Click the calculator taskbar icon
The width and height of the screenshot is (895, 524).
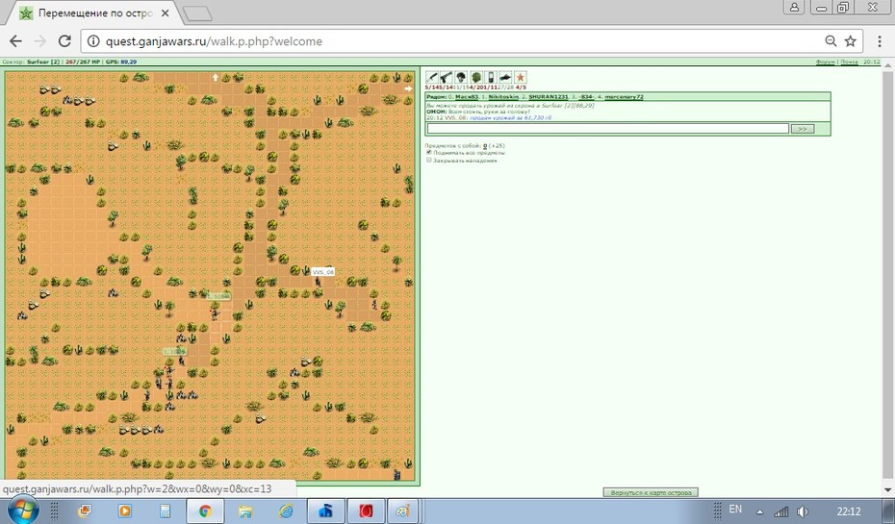[x=165, y=511]
